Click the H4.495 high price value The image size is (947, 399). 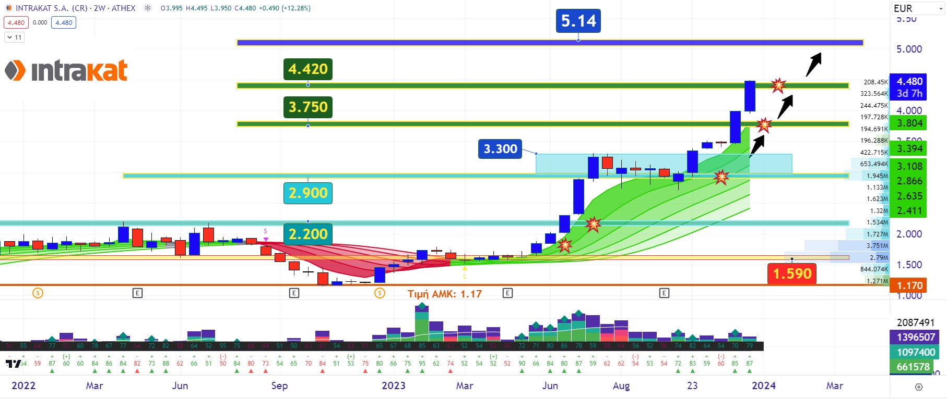pyautogui.click(x=197, y=8)
